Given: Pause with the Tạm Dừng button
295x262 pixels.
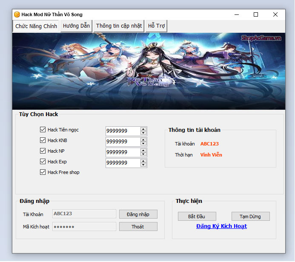Looking at the screenshot, I should pyautogui.click(x=250, y=216).
